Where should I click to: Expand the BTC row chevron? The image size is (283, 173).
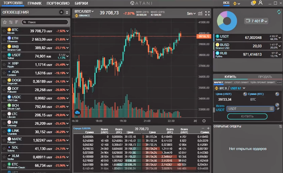click(67, 31)
